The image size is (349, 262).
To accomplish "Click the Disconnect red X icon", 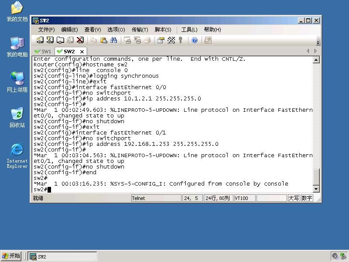I will [x=80, y=40].
